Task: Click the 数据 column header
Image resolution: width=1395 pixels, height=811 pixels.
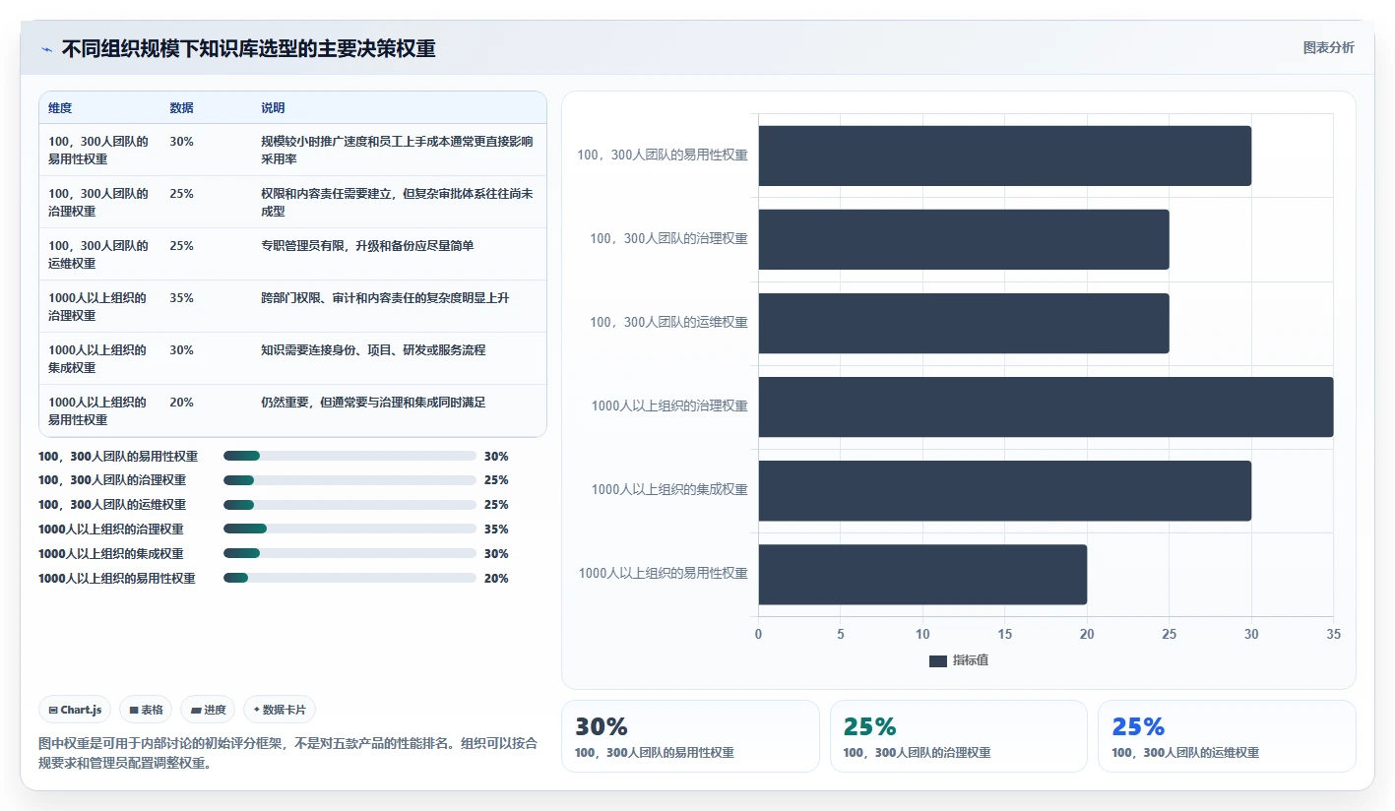Action: coord(181,107)
